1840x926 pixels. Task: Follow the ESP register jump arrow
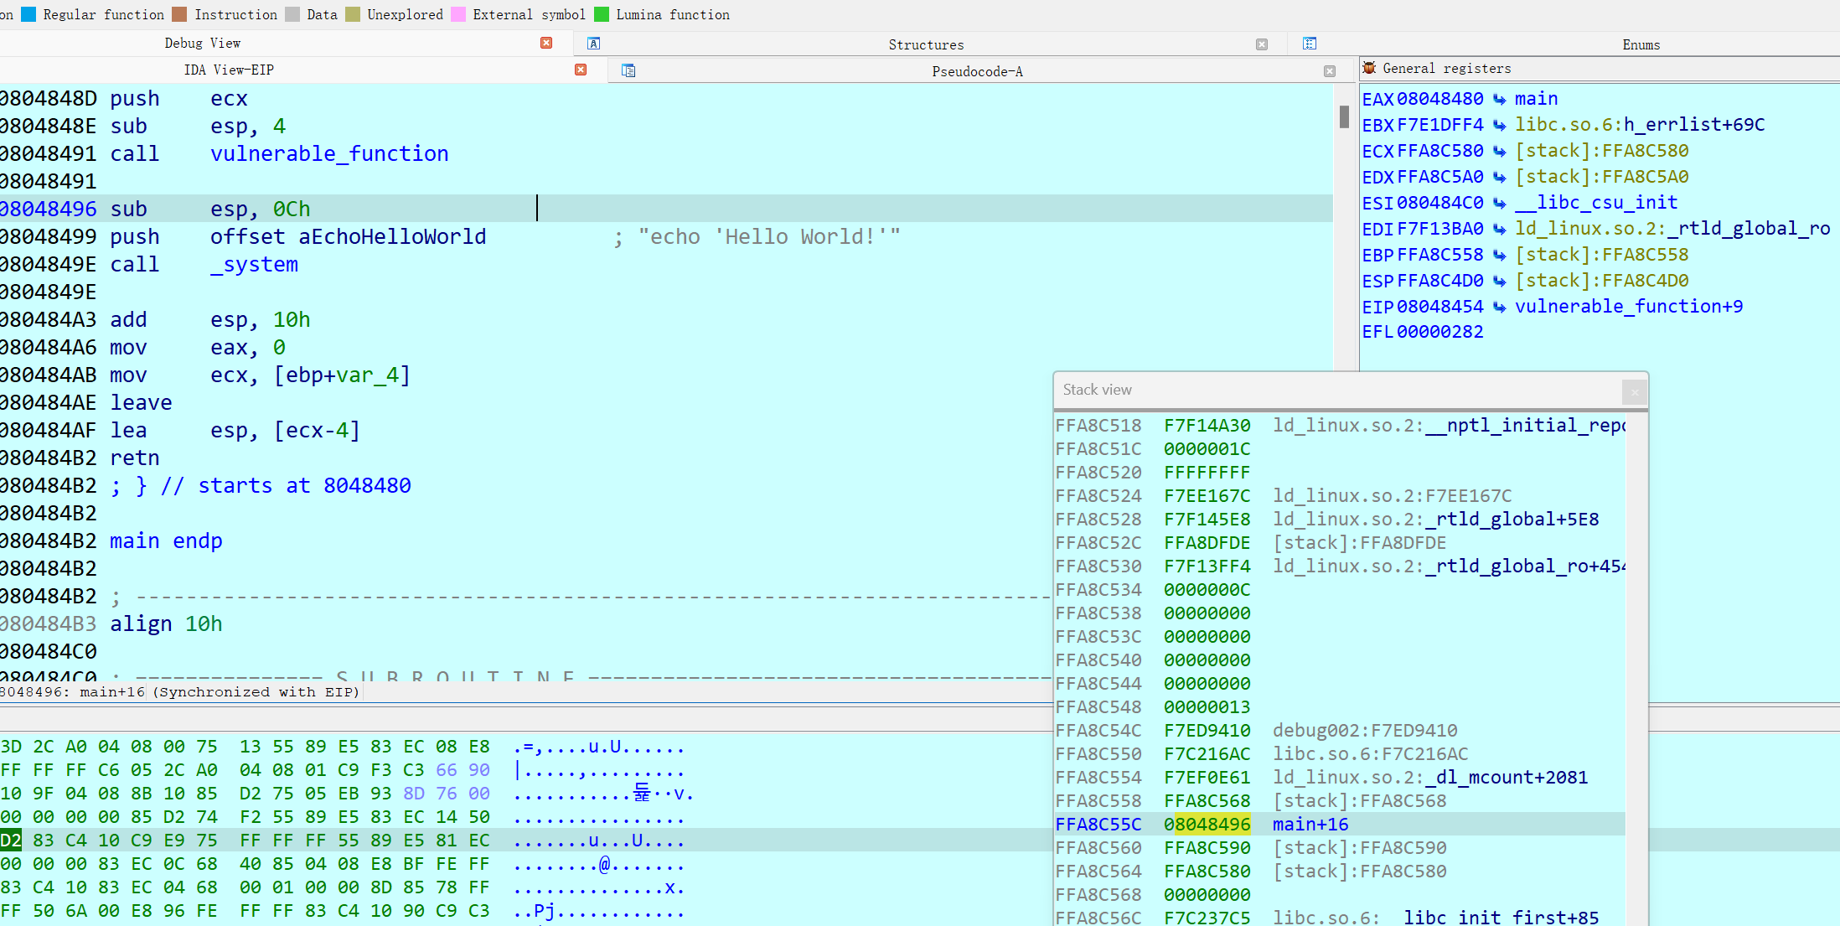[x=1500, y=282]
